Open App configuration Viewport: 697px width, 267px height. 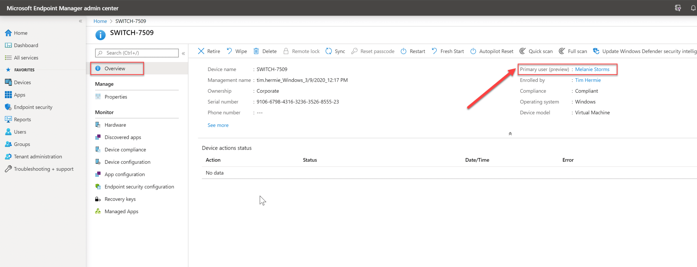125,174
